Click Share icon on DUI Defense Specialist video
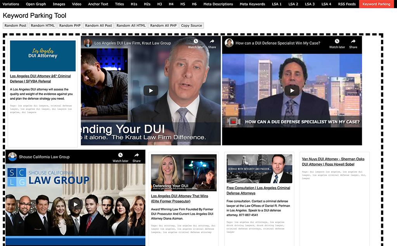This screenshot has height=246, width=397. click(353, 41)
